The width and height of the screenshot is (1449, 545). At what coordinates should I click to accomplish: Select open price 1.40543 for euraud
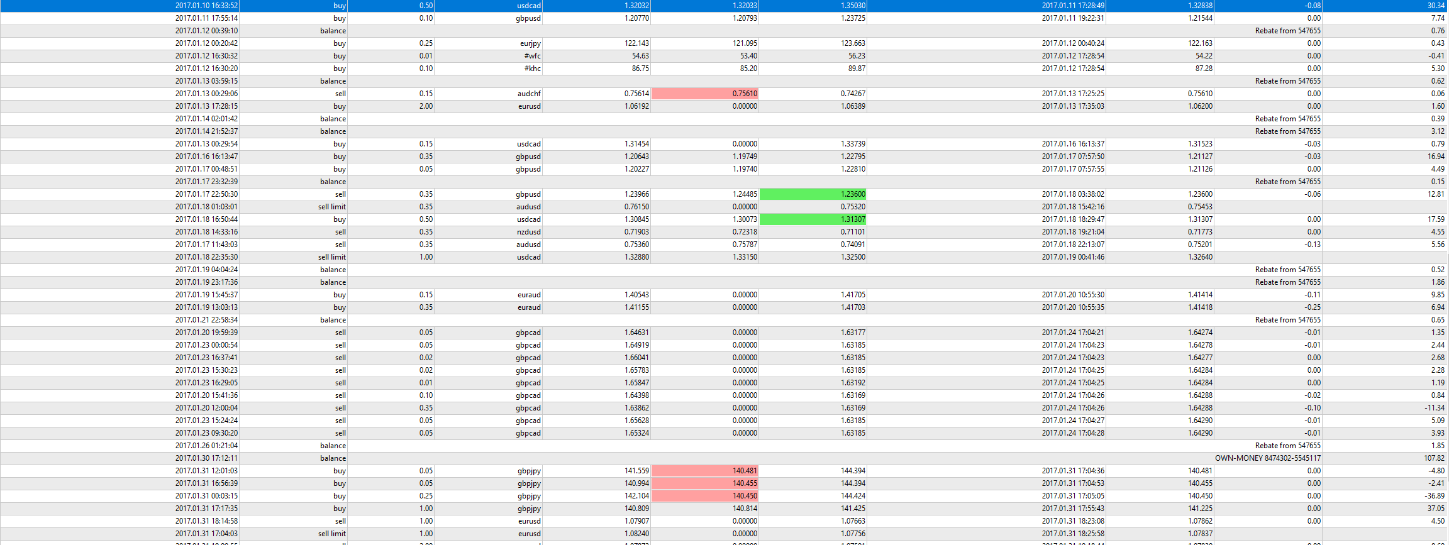[636, 295]
